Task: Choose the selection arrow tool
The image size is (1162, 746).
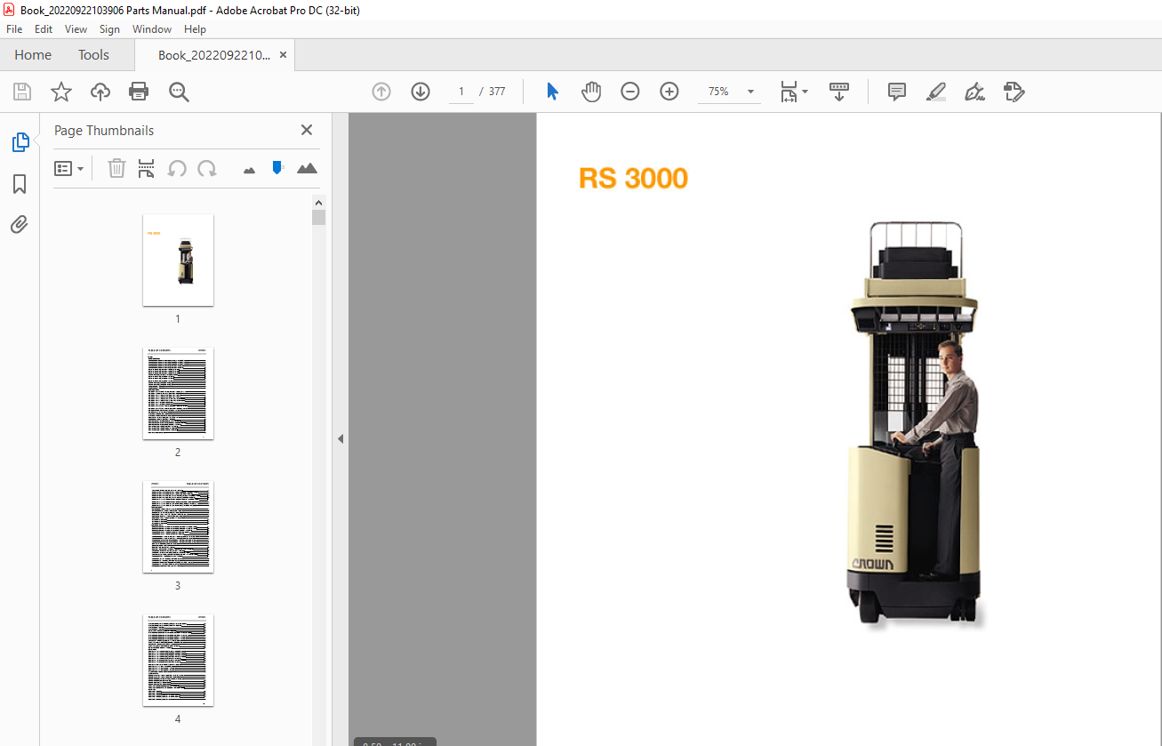Action: [552, 92]
